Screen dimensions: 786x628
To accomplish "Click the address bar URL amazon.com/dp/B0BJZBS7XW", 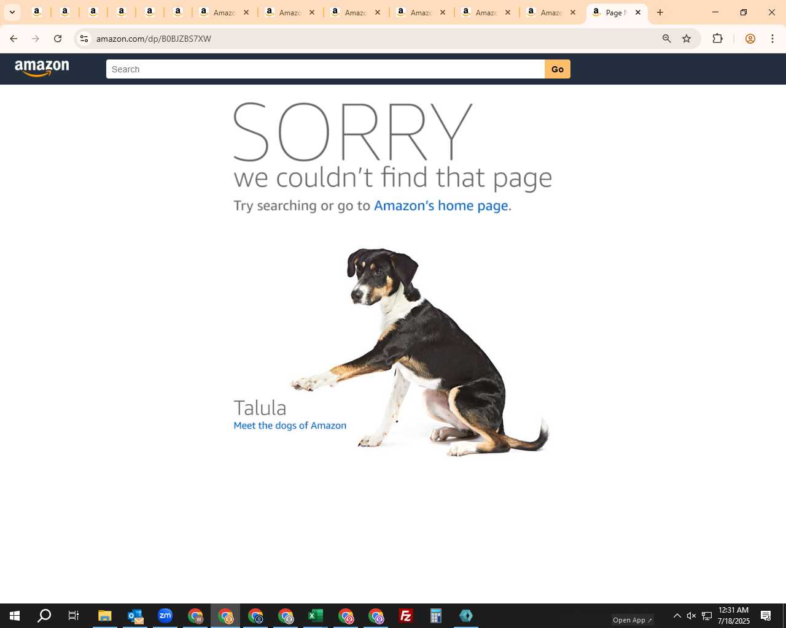I will (x=154, y=39).
